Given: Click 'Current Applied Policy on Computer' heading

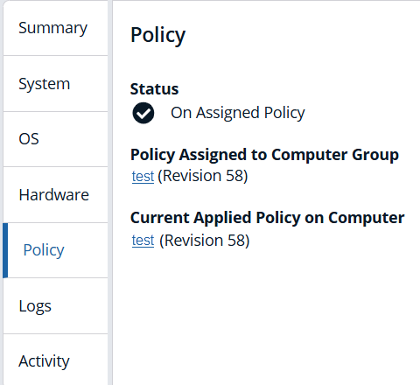Looking at the screenshot, I should [x=268, y=218].
